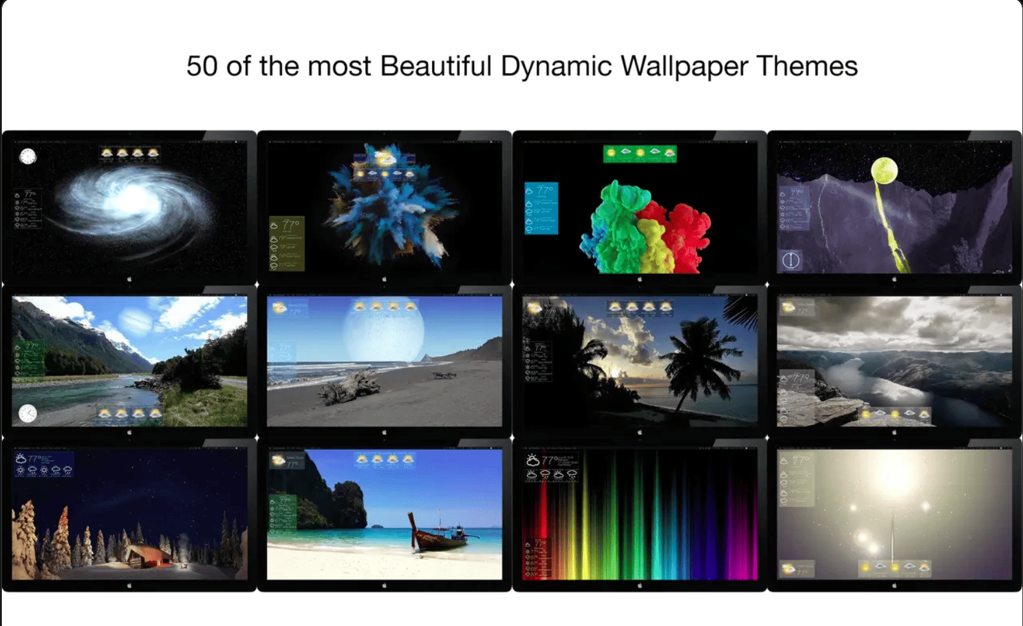Open the golden sun glow wallpaper
Image resolution: width=1023 pixels, height=626 pixels.
[894, 515]
